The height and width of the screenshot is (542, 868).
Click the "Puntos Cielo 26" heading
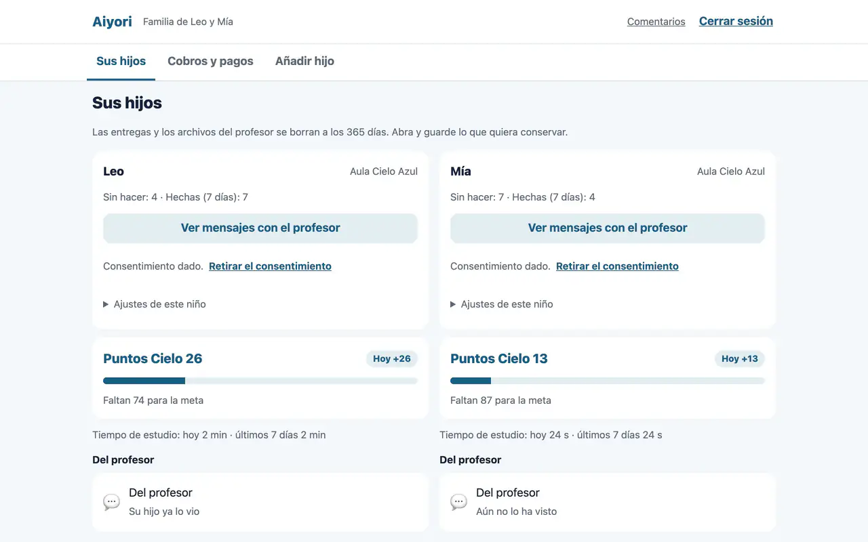coord(153,358)
